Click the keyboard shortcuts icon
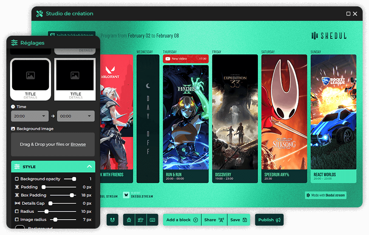 tap(153, 220)
